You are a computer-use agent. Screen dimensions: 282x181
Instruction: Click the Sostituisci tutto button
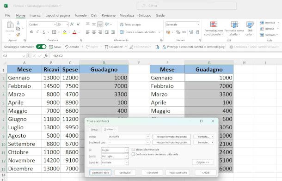coord(100,173)
